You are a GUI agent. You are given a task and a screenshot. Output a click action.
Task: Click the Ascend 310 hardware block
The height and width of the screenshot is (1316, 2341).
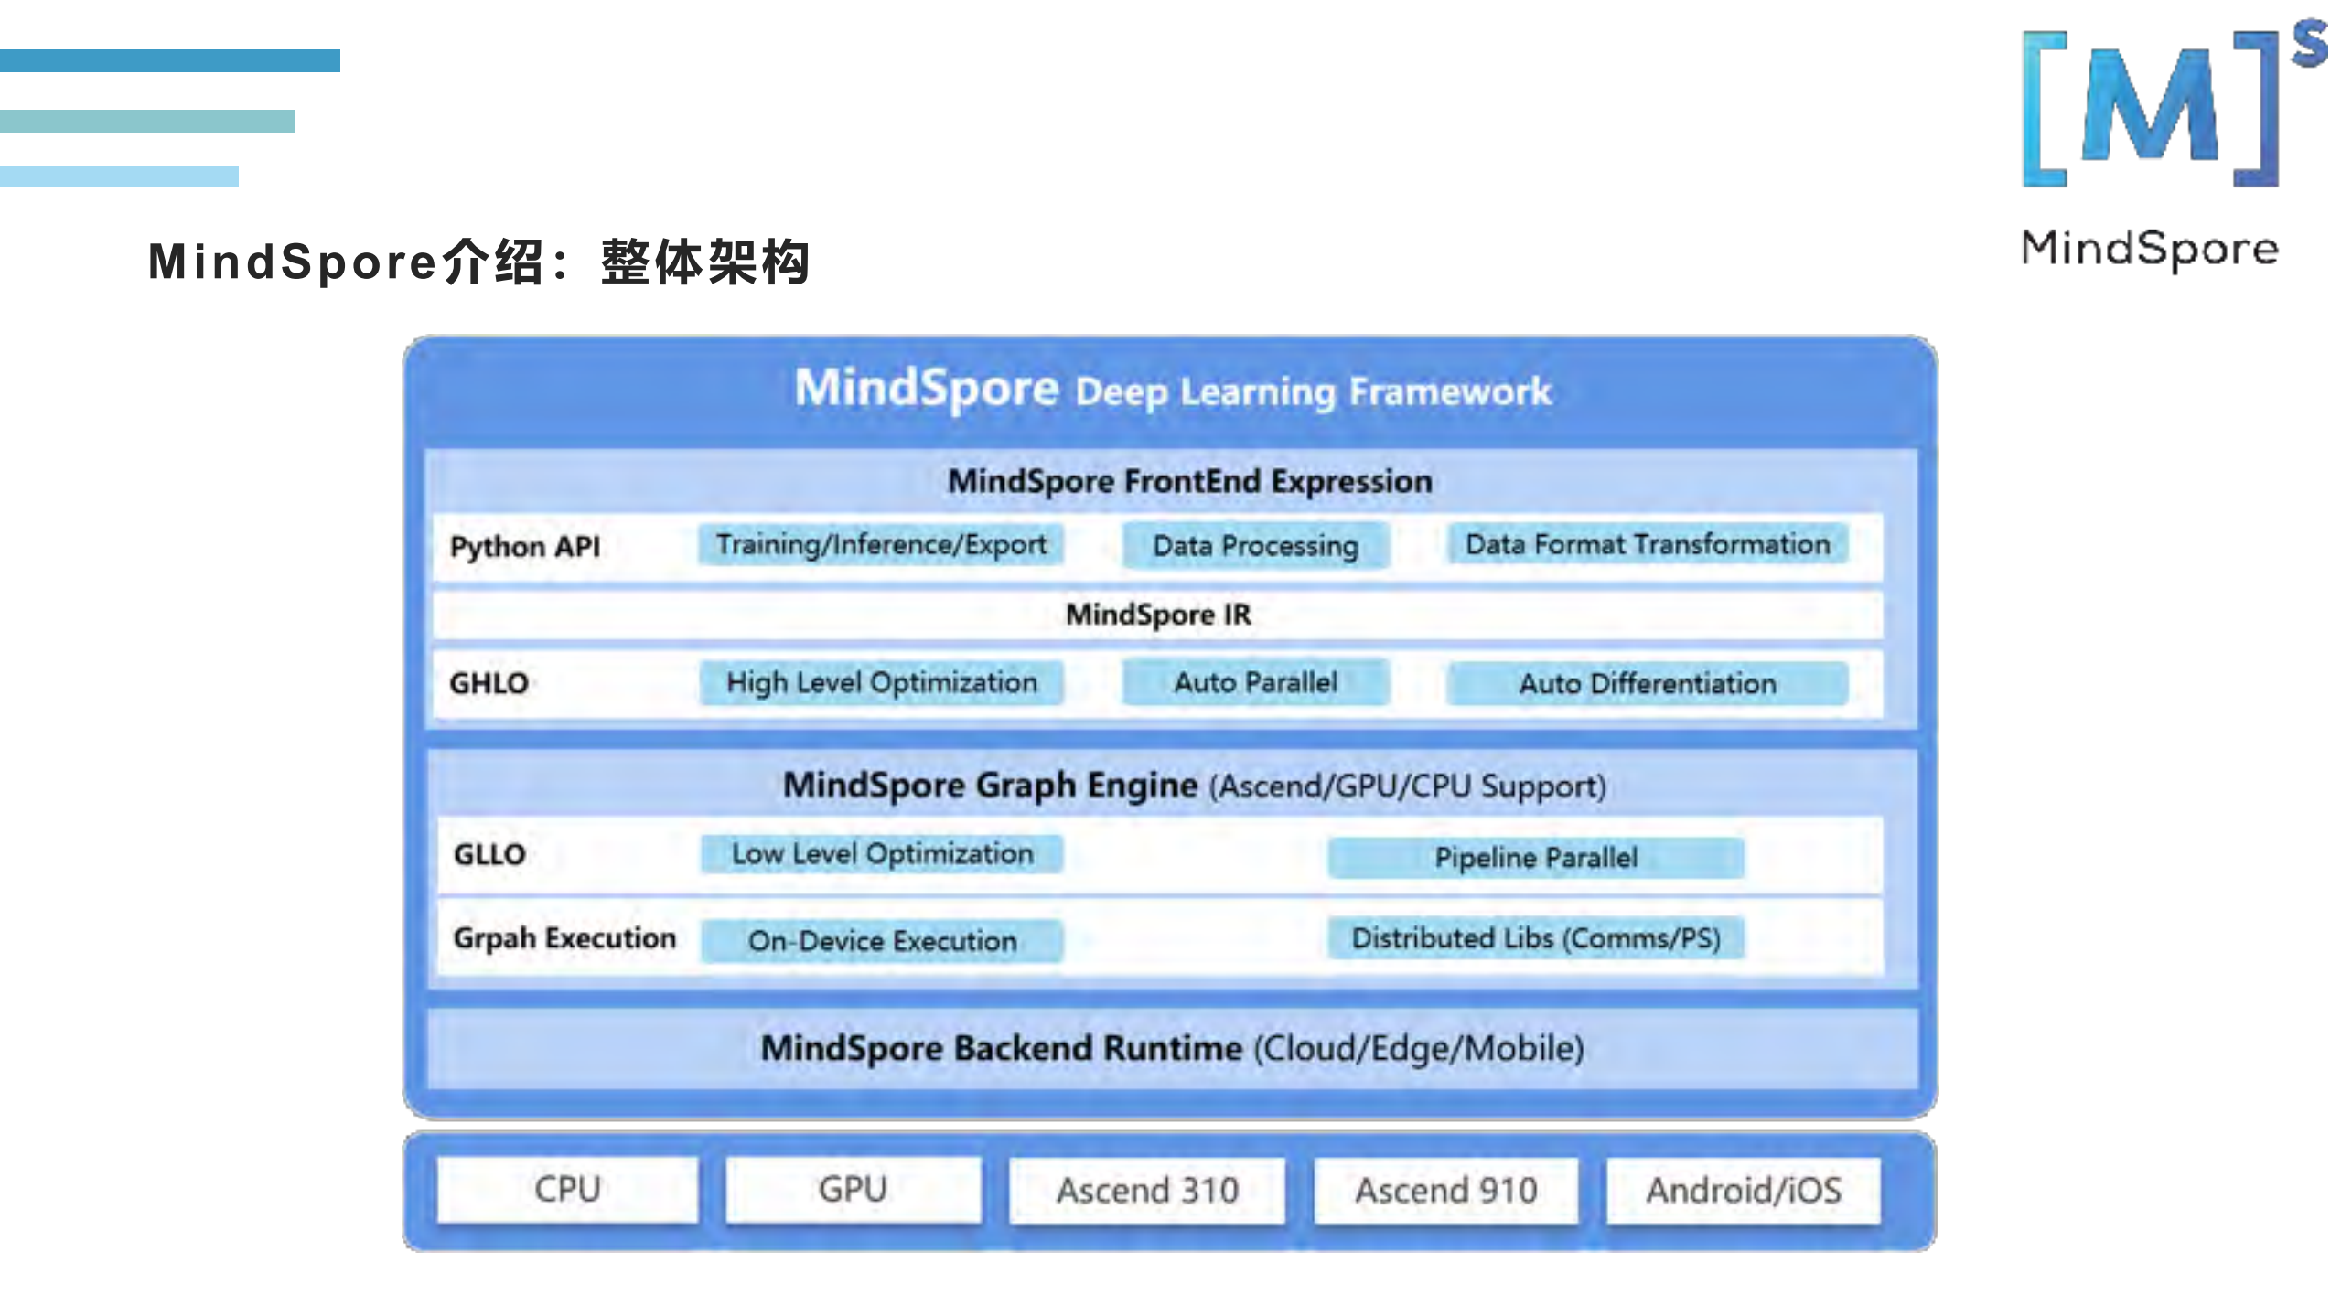click(x=1147, y=1190)
